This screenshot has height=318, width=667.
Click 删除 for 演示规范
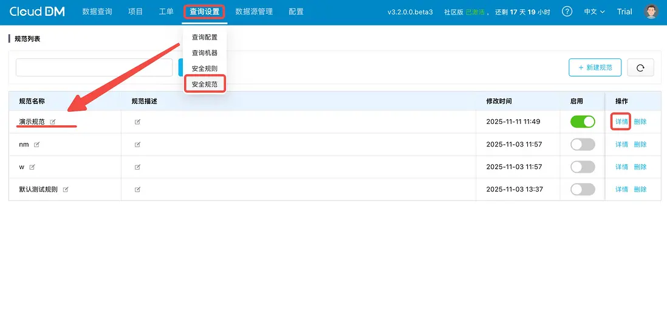tap(640, 122)
